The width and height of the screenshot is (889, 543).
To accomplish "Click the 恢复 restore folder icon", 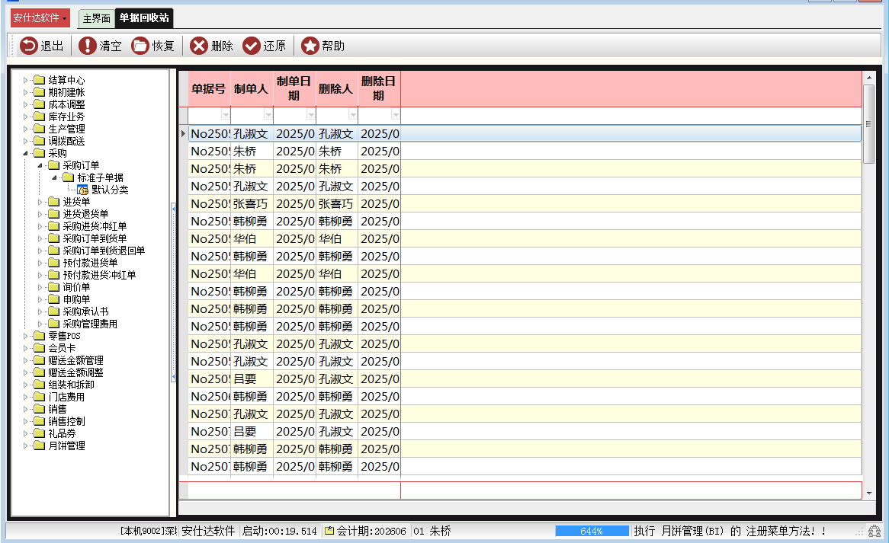I will [x=140, y=46].
